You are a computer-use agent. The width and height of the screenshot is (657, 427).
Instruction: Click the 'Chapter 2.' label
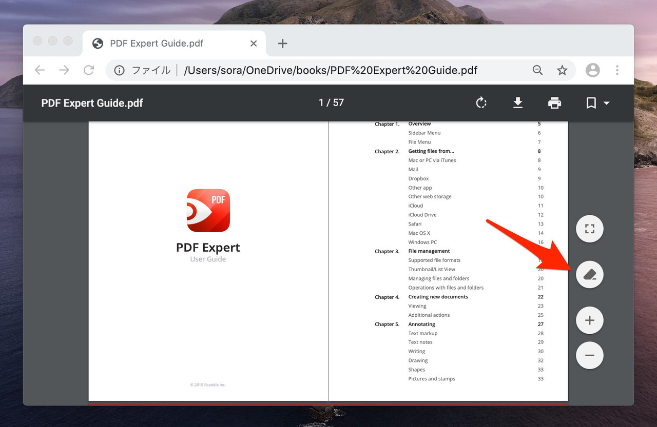[387, 152]
